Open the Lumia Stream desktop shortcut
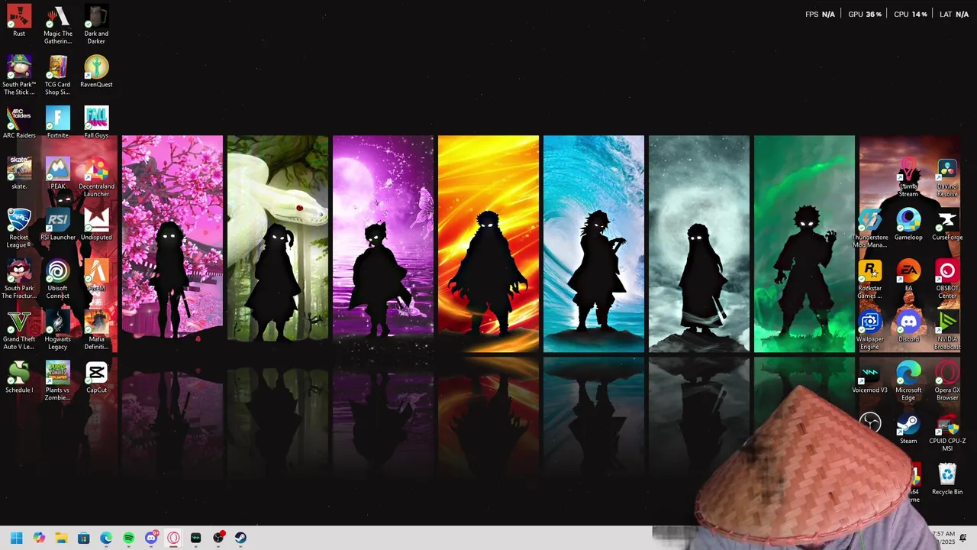Viewport: 977px width, 550px height. pos(908,177)
